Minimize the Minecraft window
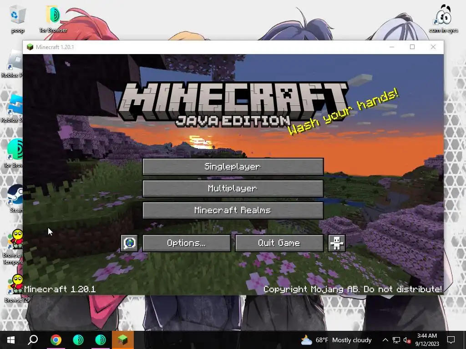Screen dimensions: 466x349 coord(392,47)
